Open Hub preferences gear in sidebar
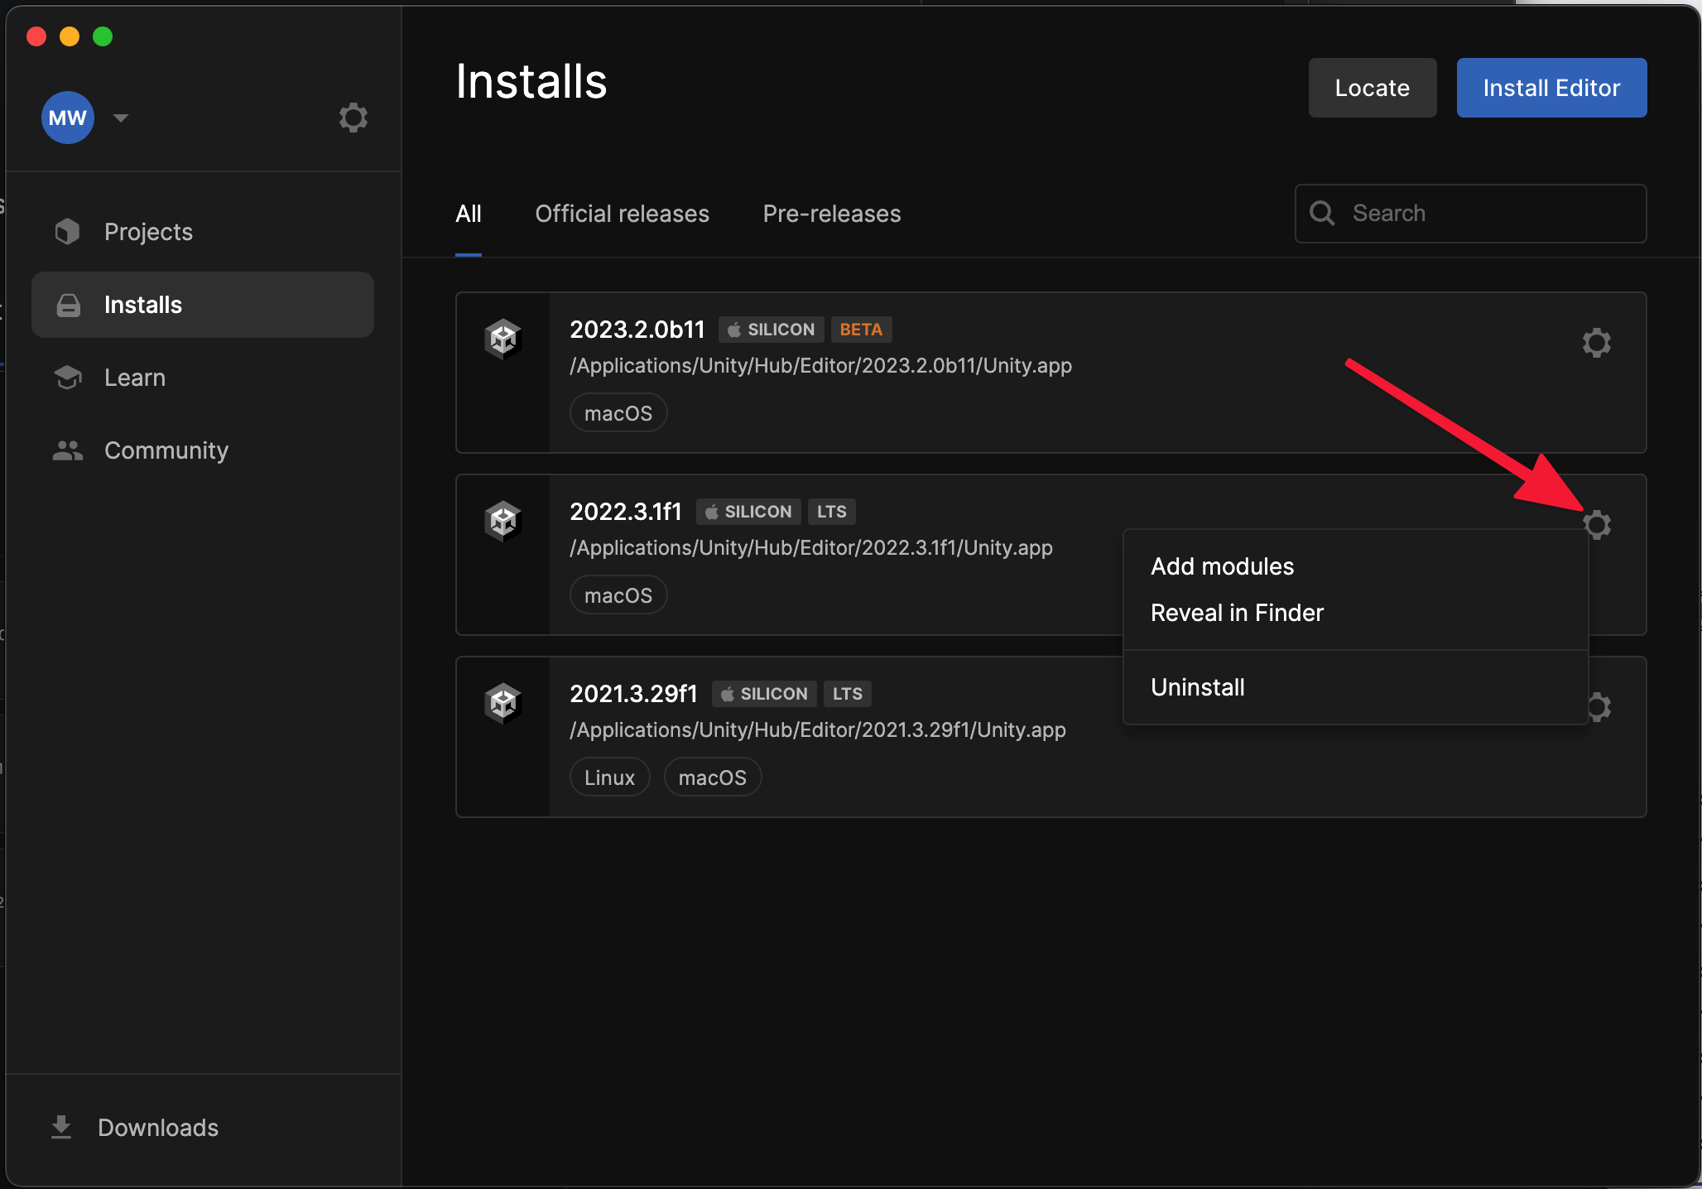Viewport: 1702px width, 1189px height. coord(353,118)
